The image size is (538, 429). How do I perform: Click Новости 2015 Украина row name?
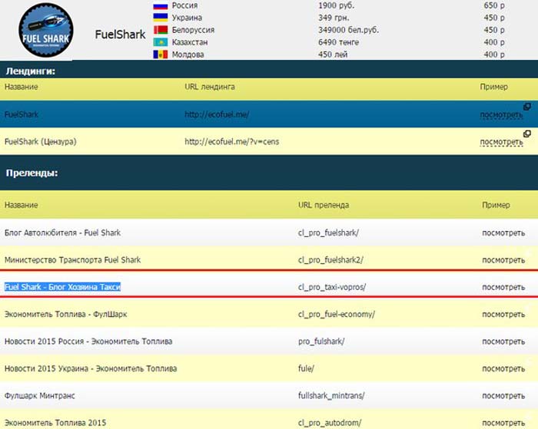(x=91, y=368)
